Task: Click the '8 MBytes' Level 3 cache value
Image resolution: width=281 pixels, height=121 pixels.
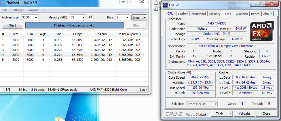Action: (246, 93)
